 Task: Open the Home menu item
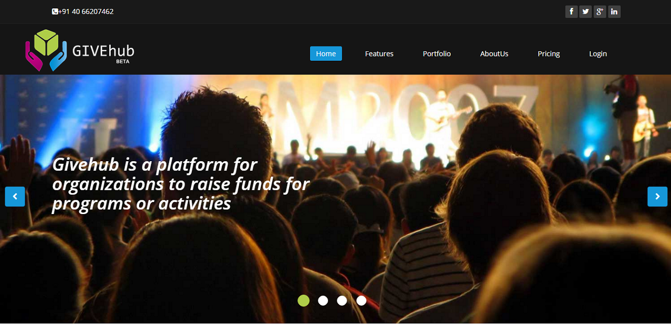click(326, 53)
